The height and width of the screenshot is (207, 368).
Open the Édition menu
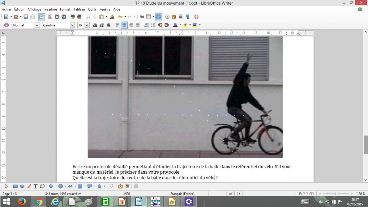coord(19,9)
